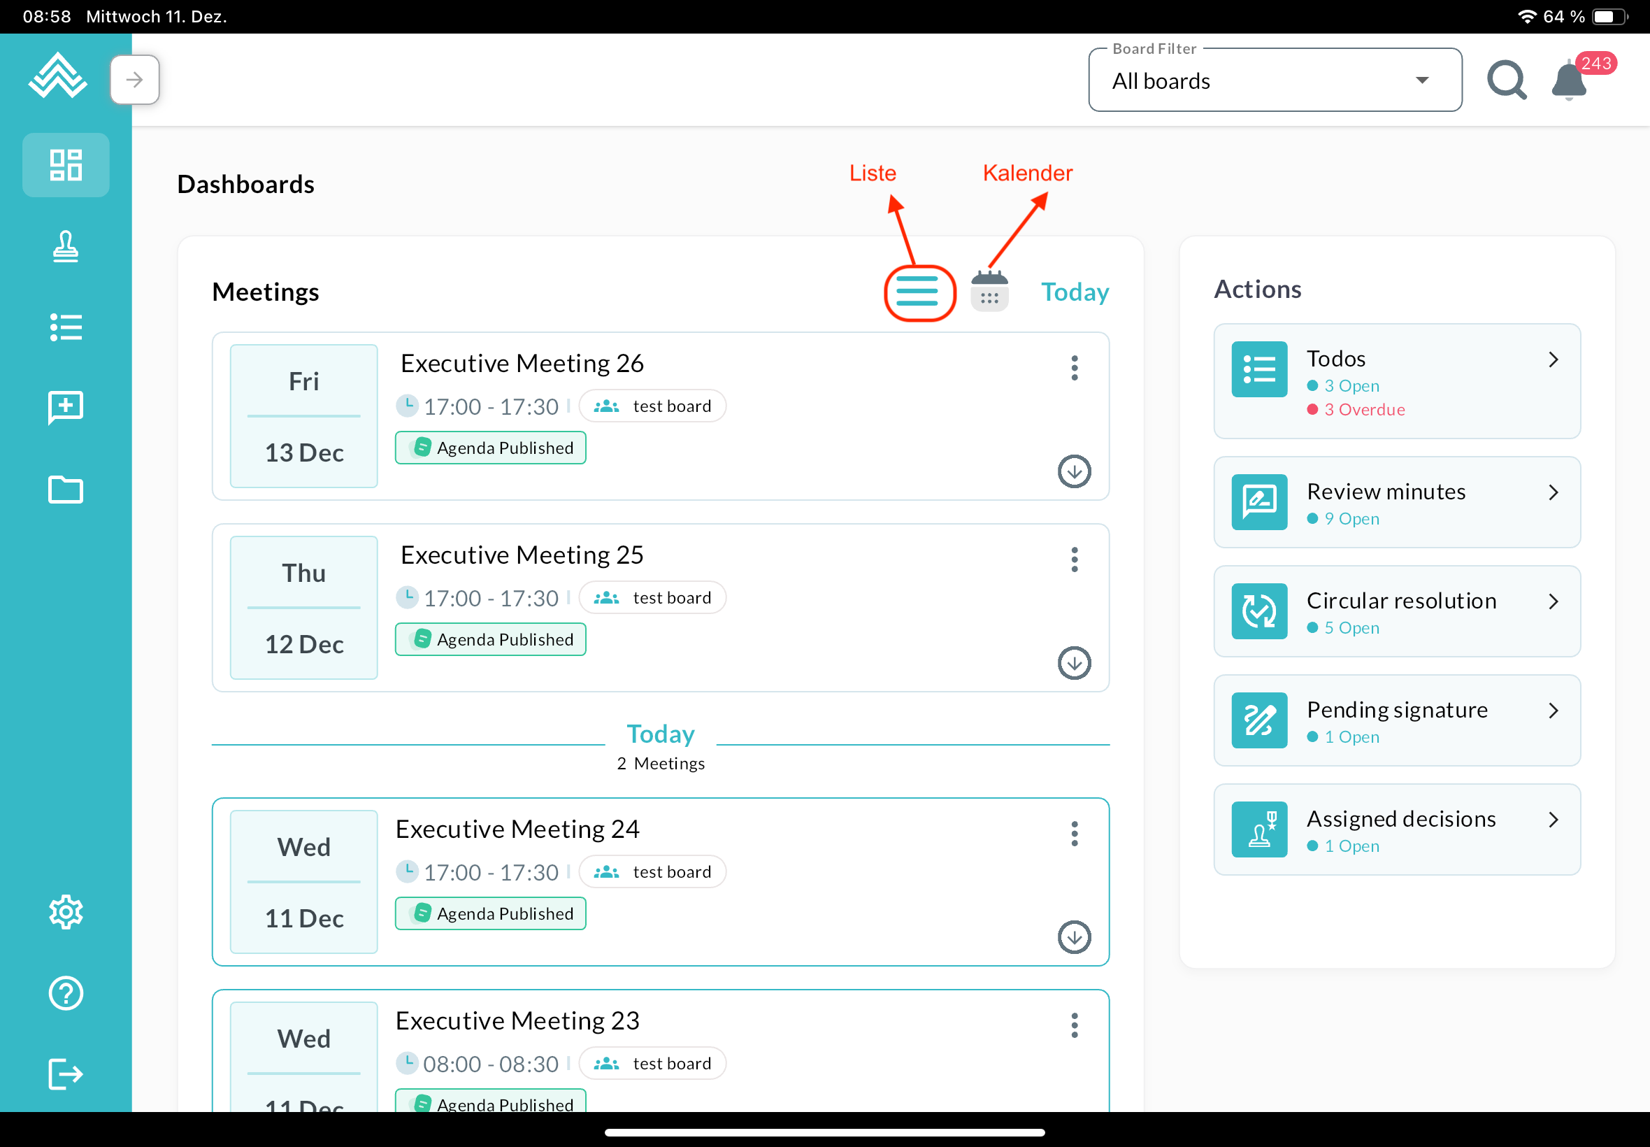Expand Executive Meeting 24 details arrow
The height and width of the screenshot is (1147, 1650).
pos(1074,937)
